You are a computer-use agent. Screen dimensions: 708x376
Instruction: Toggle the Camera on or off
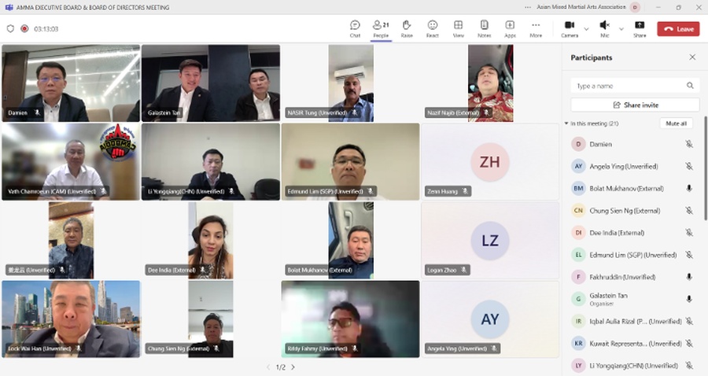pos(569,28)
